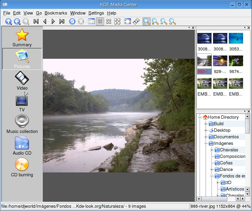Open the View menu
This screenshot has height=211, width=252.
pos(28,13)
